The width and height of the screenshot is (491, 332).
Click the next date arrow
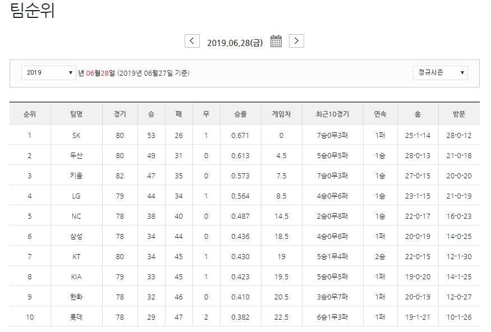(x=296, y=40)
